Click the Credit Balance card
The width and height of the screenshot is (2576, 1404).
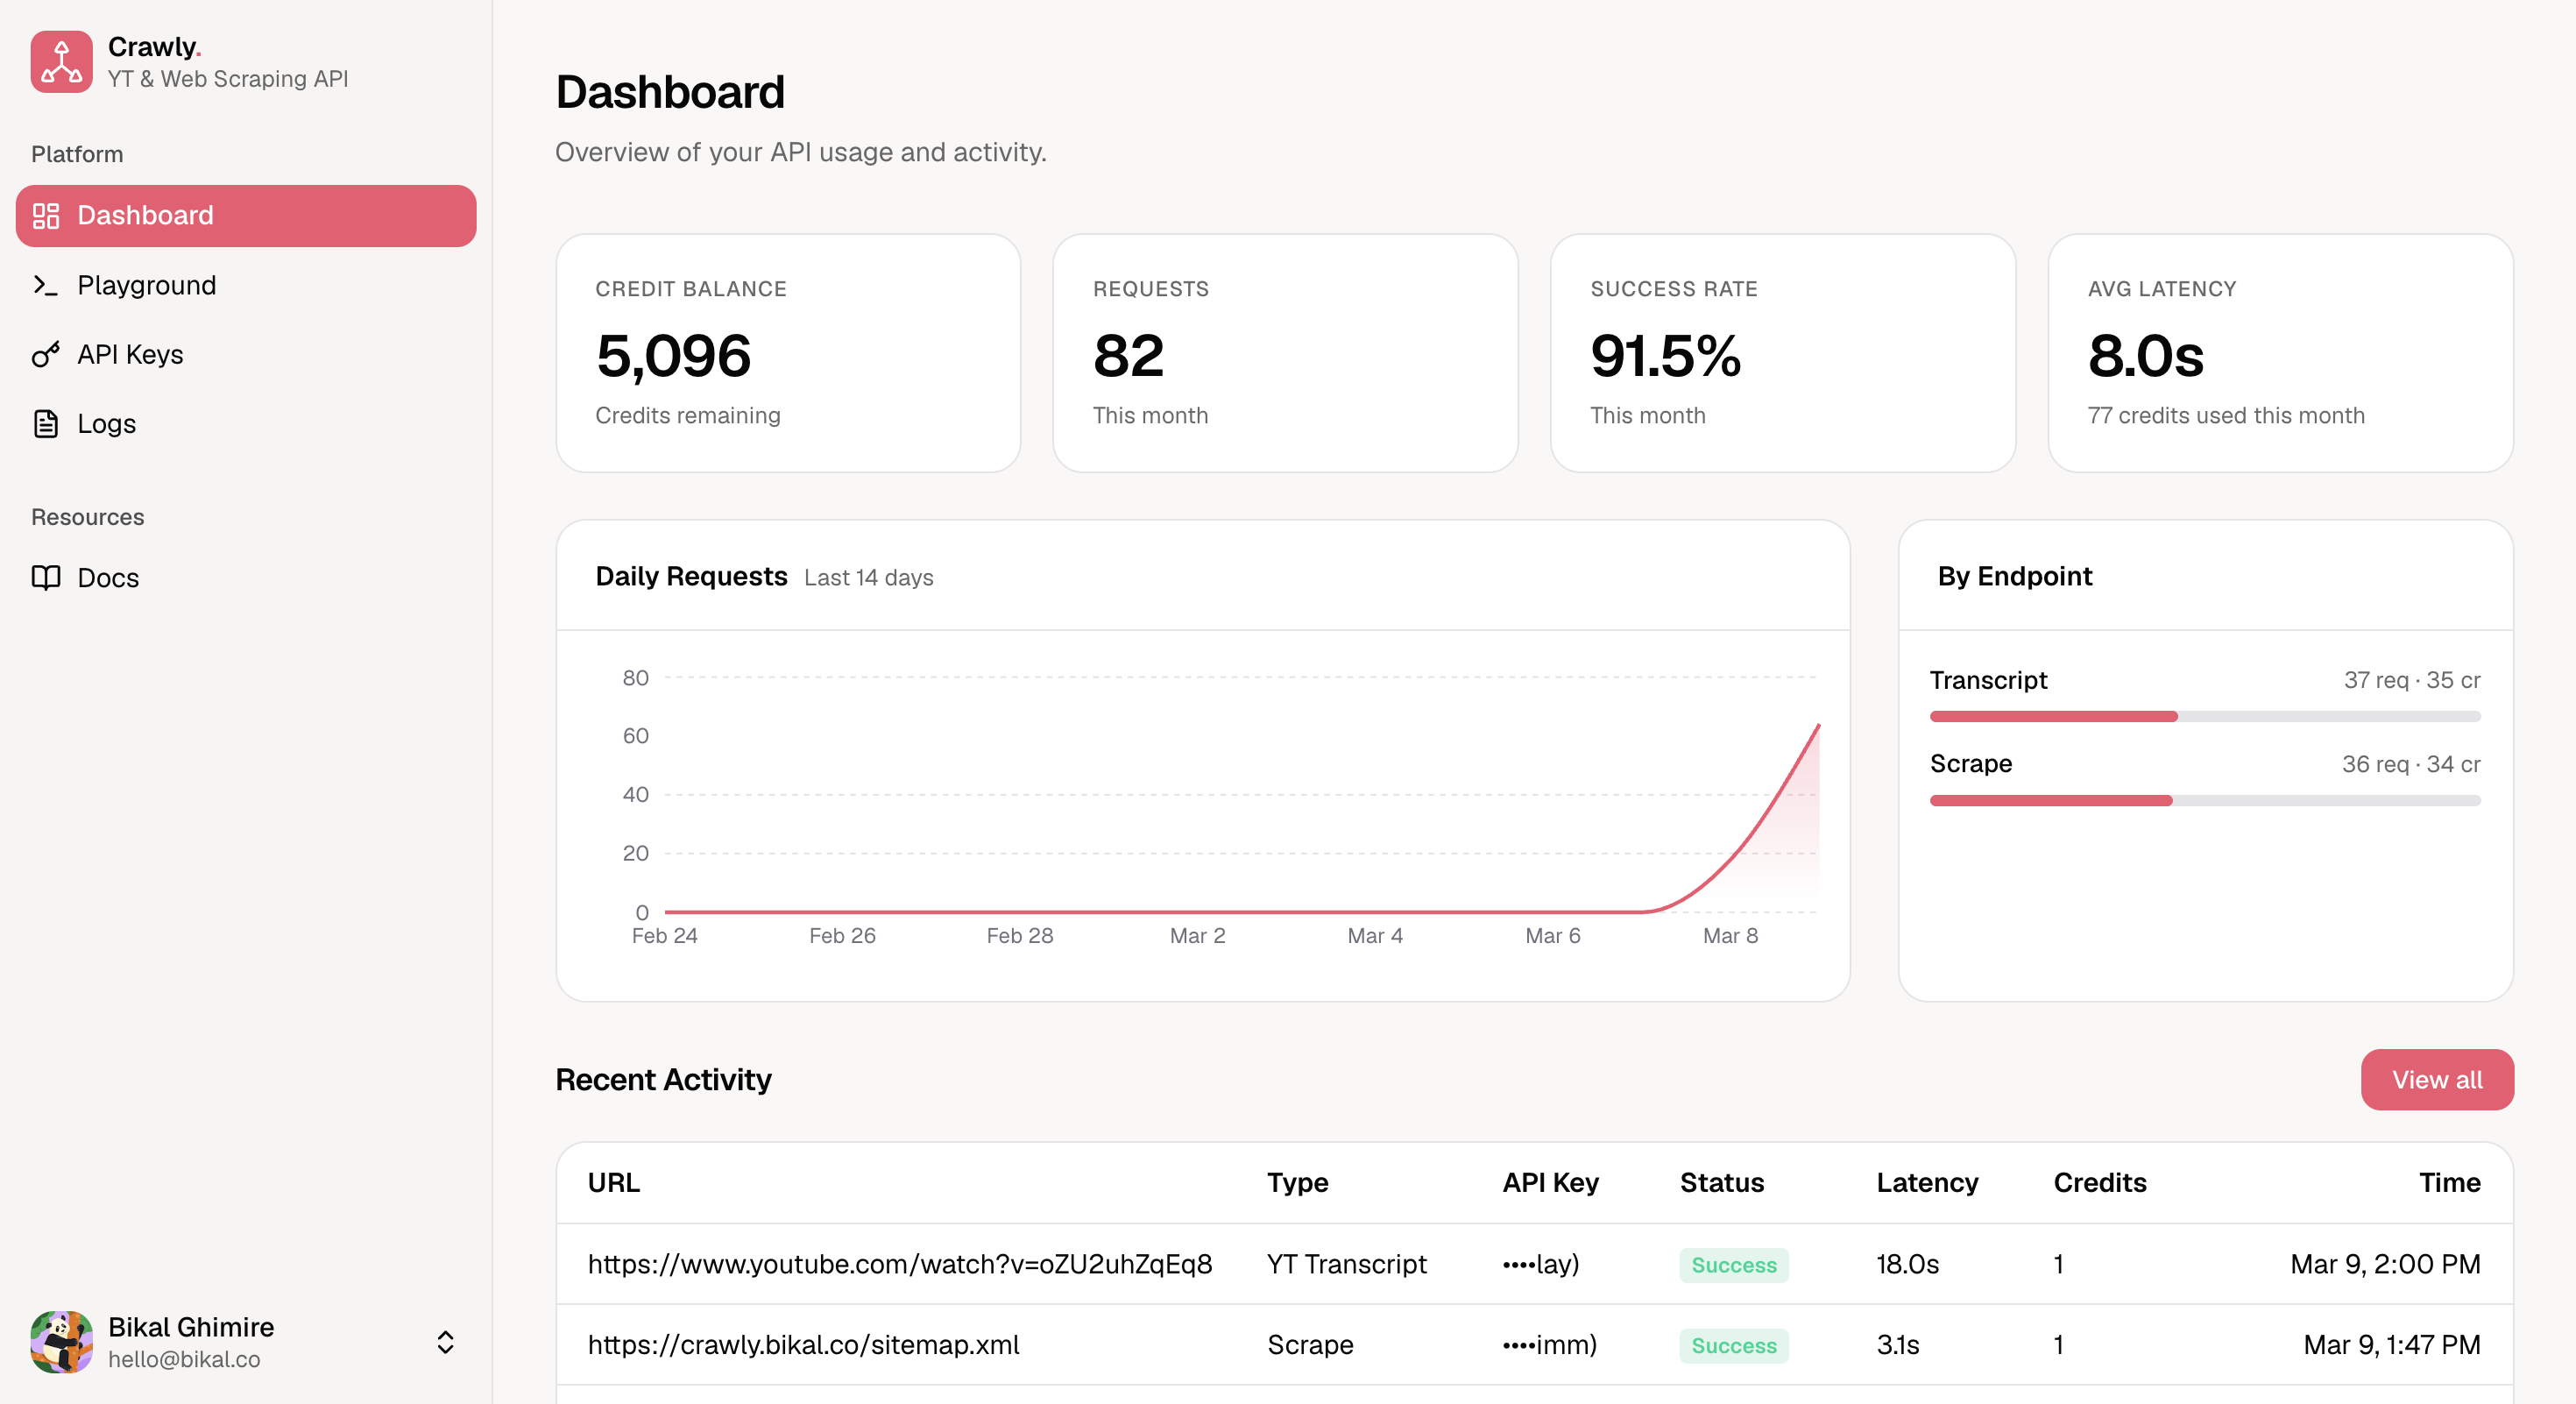point(787,353)
